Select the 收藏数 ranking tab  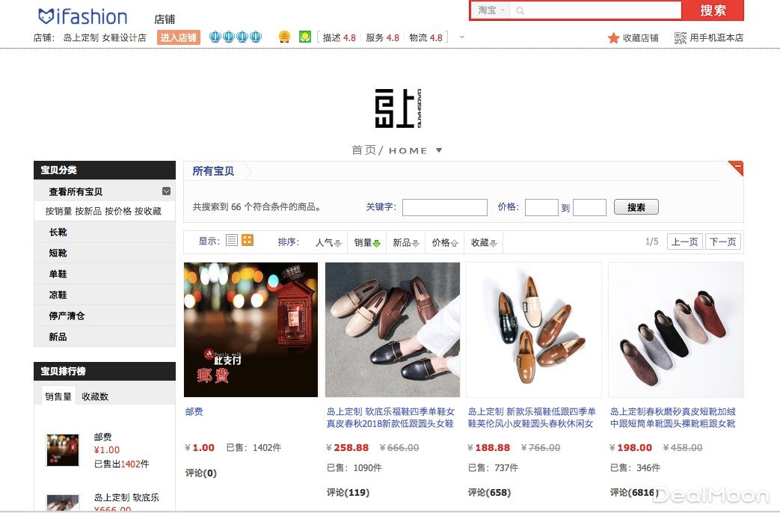[x=95, y=396]
